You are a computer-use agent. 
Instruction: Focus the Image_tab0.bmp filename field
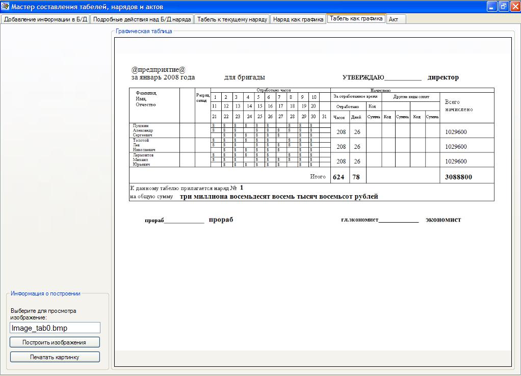pos(55,328)
